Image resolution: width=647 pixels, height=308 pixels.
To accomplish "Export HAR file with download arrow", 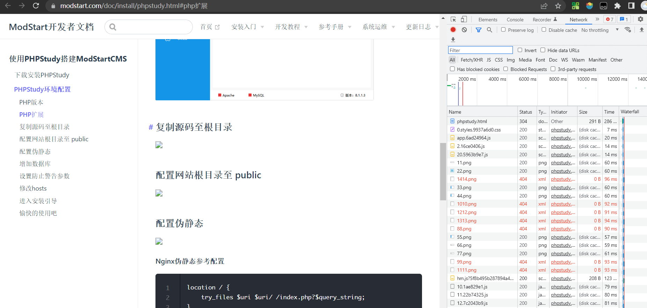I will click(x=453, y=40).
